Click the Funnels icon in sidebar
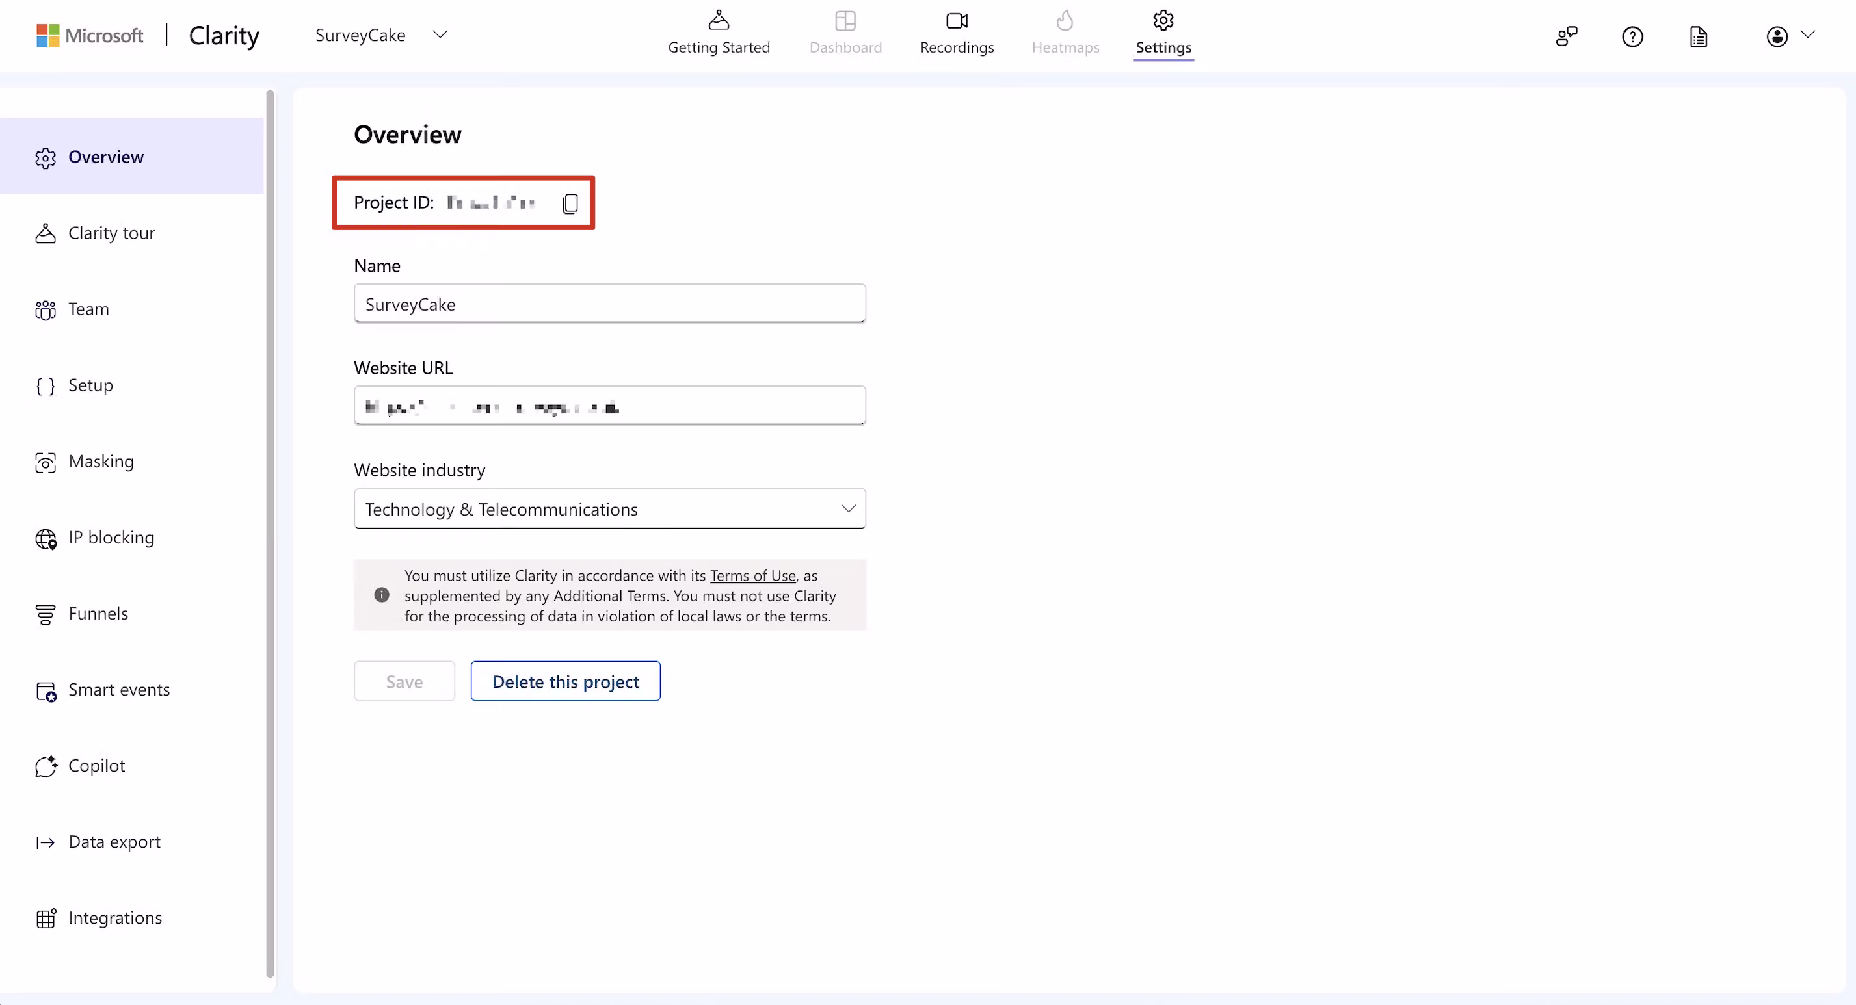The height and width of the screenshot is (1005, 1856). 46,614
